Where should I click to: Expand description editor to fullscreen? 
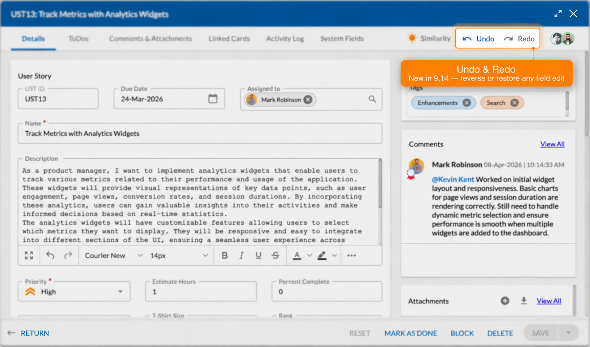29,255
